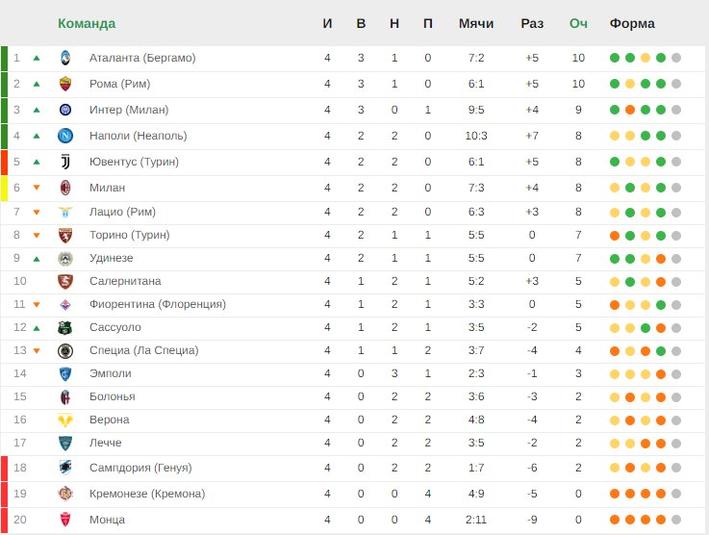Sort table by Оч points header
Viewport: 709px width, 535px height.
click(x=578, y=23)
